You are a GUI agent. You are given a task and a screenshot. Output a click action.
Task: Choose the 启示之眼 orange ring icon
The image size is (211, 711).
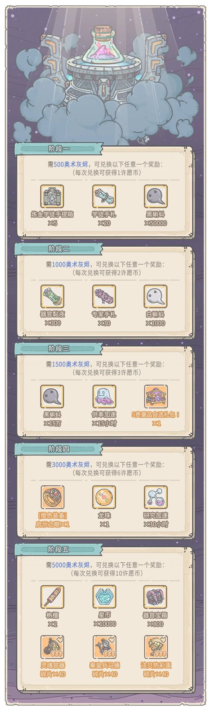pos(52,497)
